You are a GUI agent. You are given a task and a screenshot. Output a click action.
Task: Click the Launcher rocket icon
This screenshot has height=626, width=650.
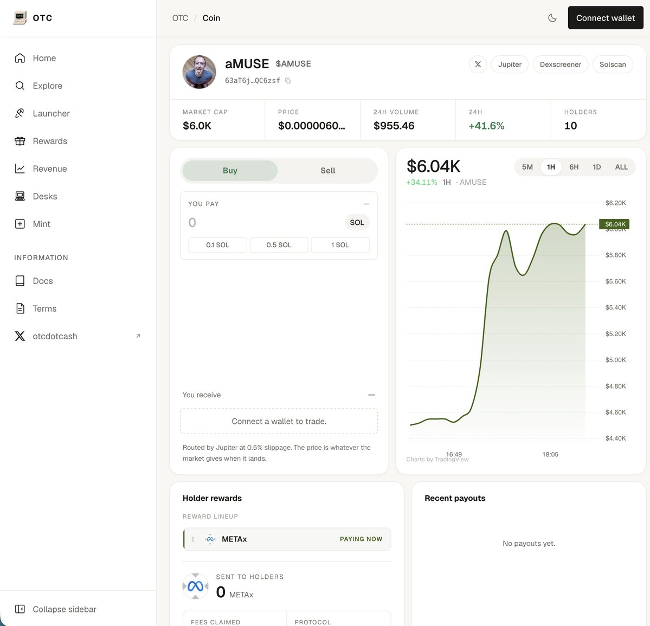point(20,113)
